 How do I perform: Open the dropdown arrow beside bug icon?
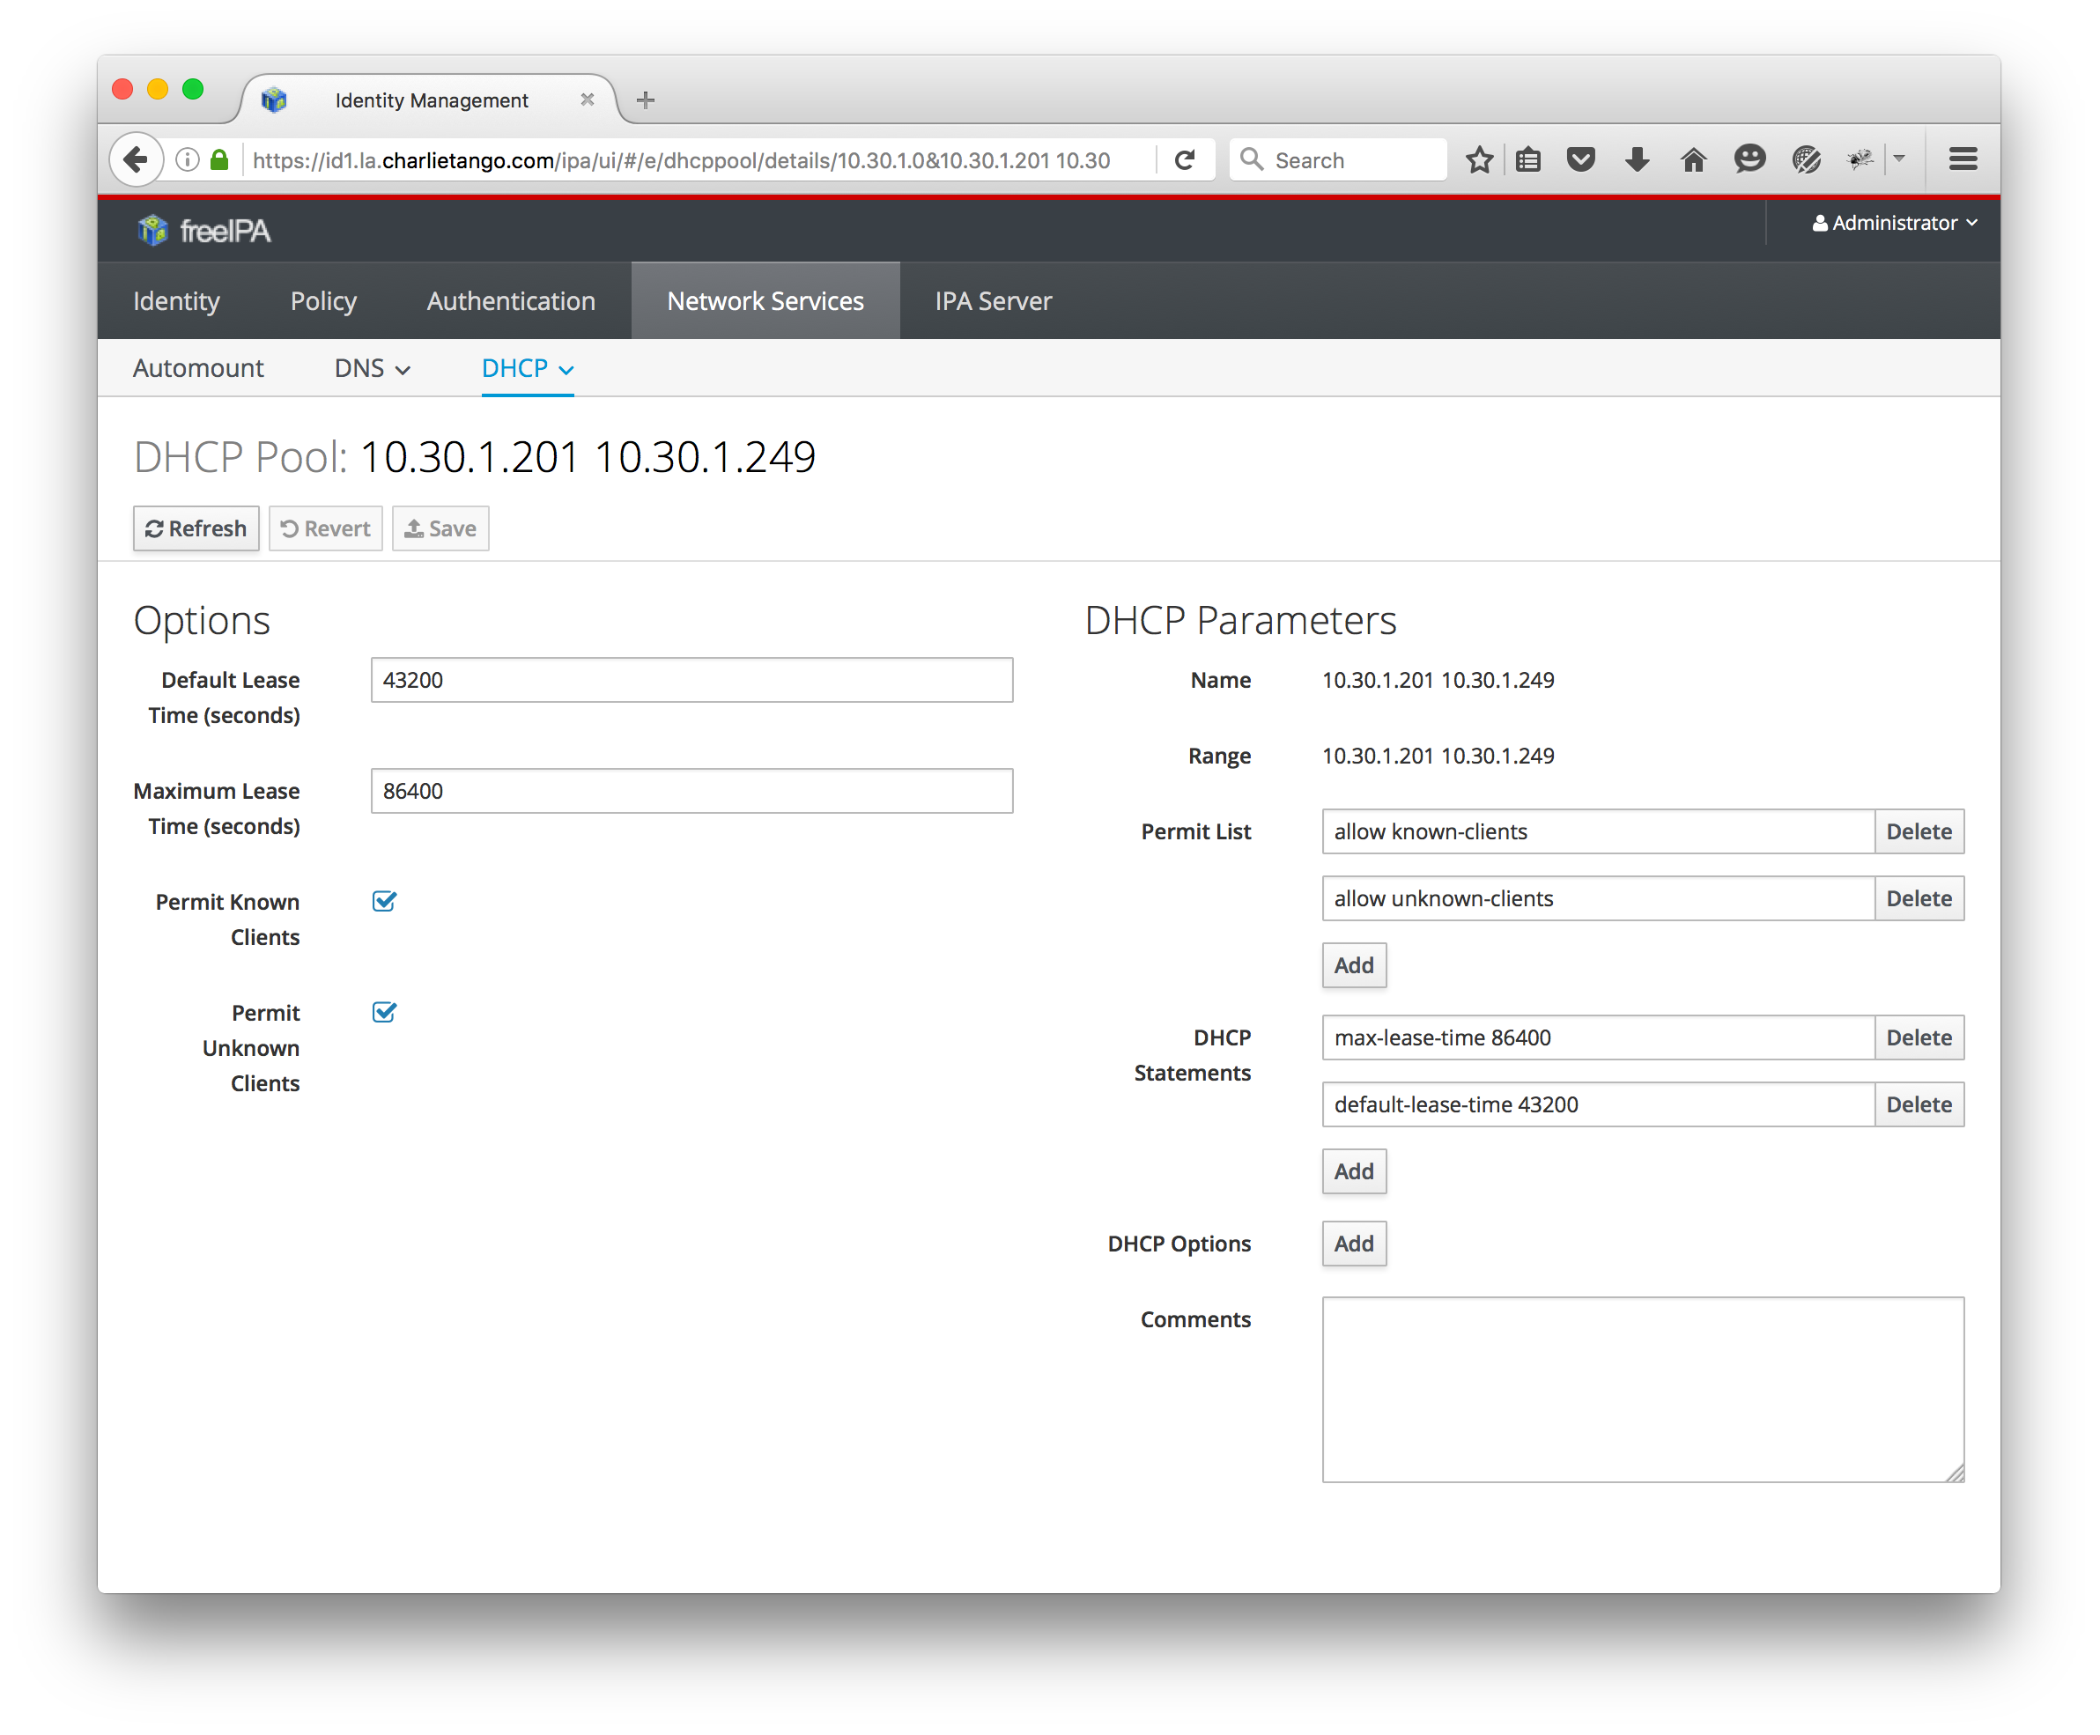tap(1899, 159)
